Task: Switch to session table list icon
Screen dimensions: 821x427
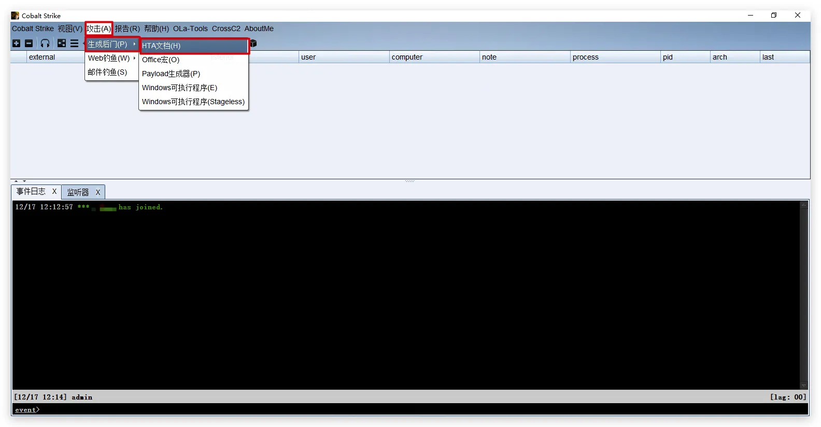Action: point(75,44)
